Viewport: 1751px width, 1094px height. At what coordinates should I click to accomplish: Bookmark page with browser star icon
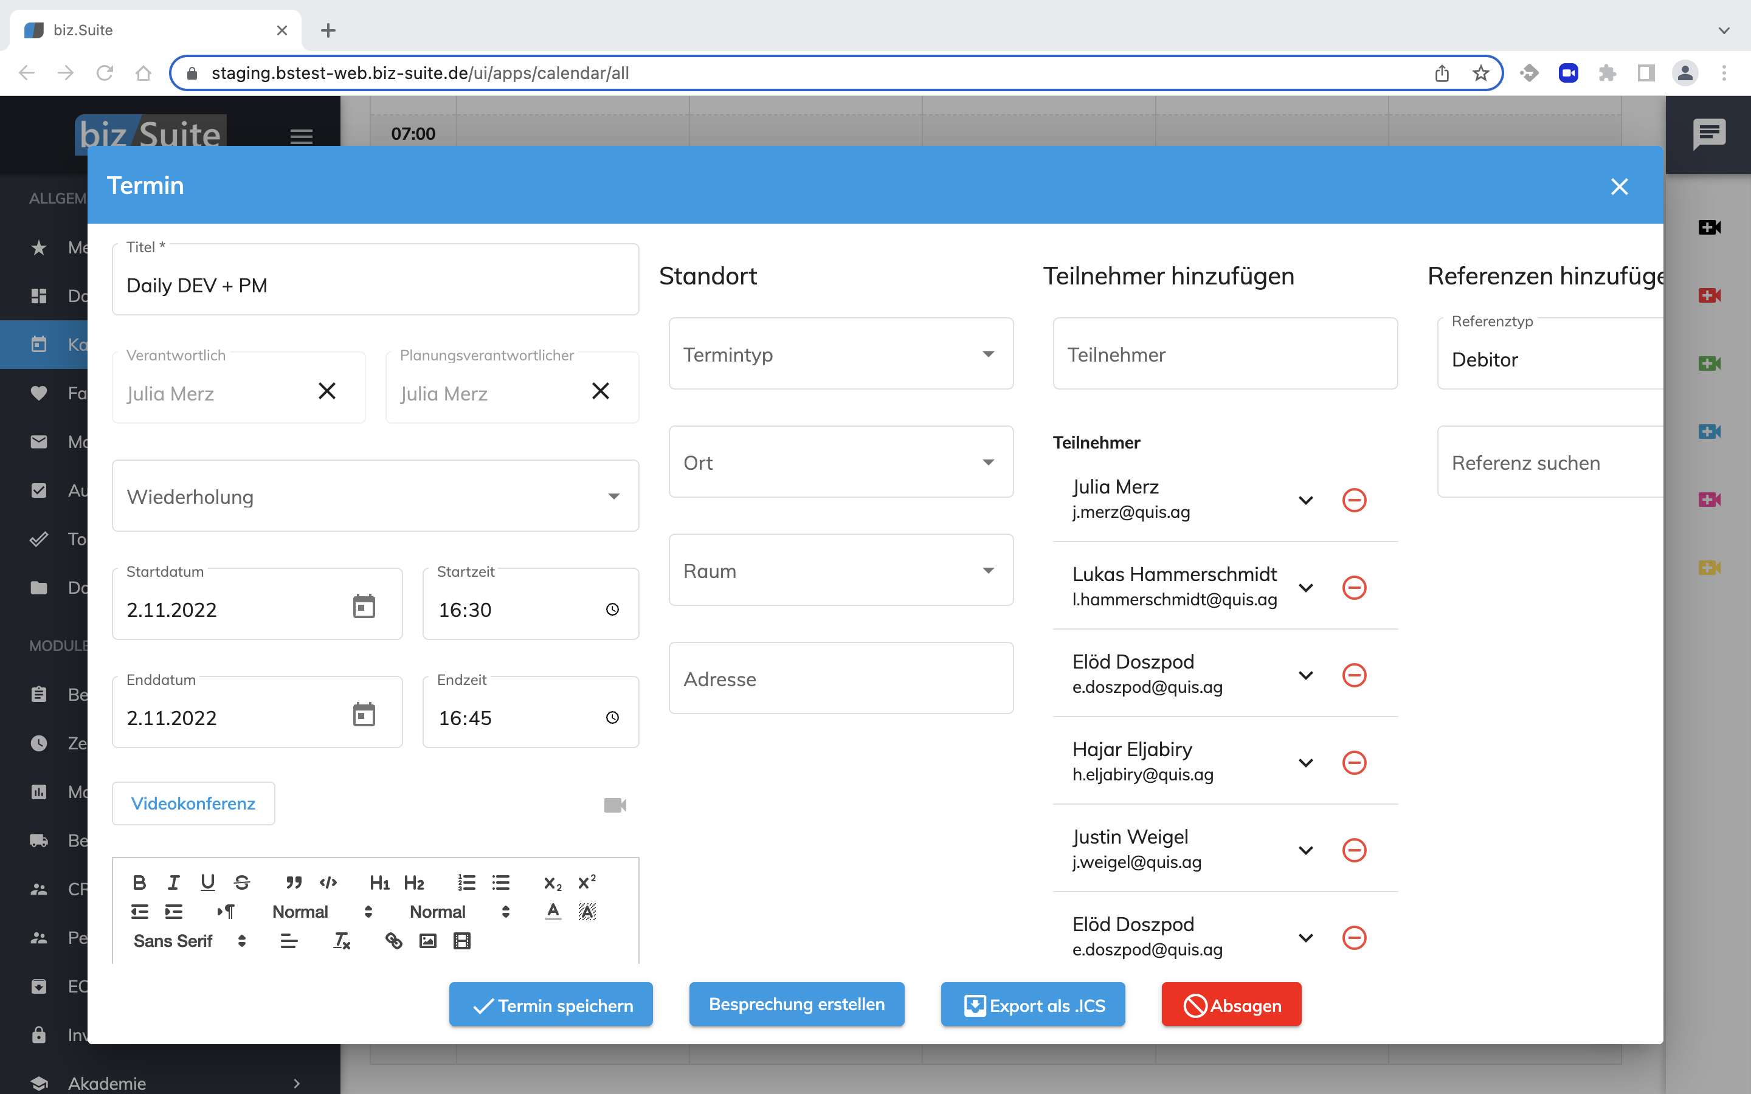pyautogui.click(x=1480, y=73)
